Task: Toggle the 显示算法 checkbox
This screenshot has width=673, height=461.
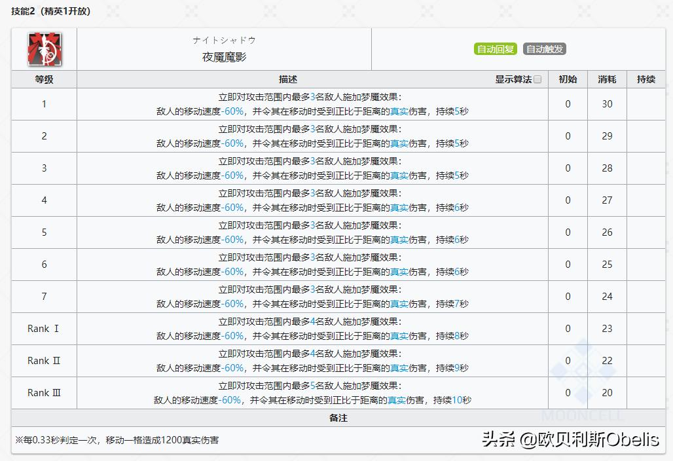Action: coord(538,78)
